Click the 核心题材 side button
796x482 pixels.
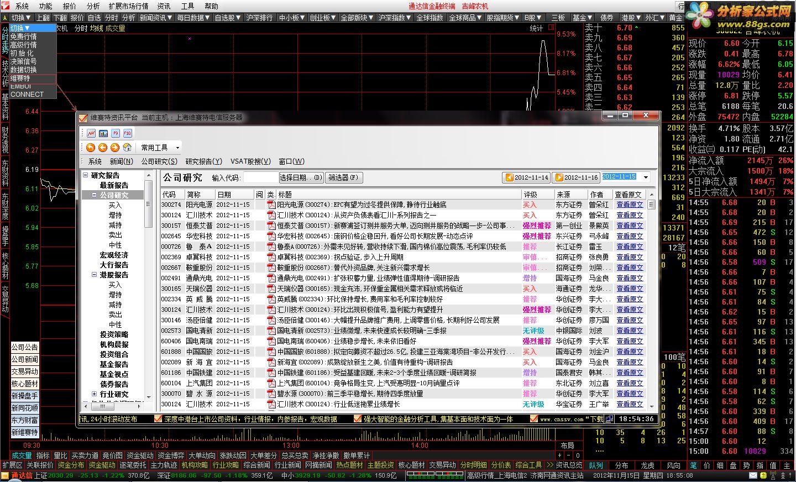click(25, 384)
